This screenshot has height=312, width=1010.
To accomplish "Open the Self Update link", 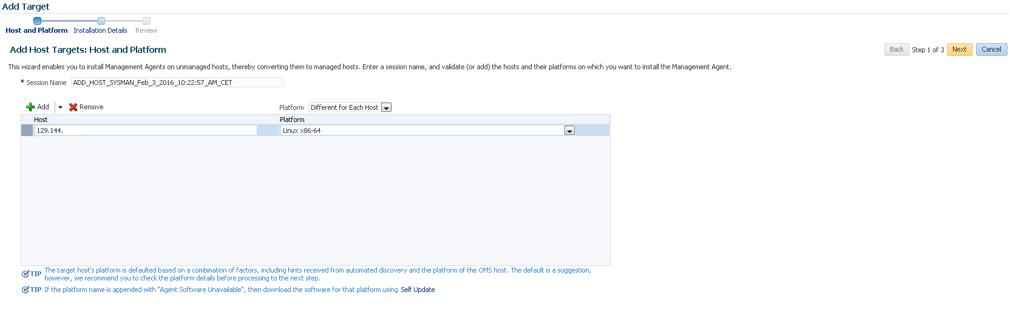I will point(418,290).
